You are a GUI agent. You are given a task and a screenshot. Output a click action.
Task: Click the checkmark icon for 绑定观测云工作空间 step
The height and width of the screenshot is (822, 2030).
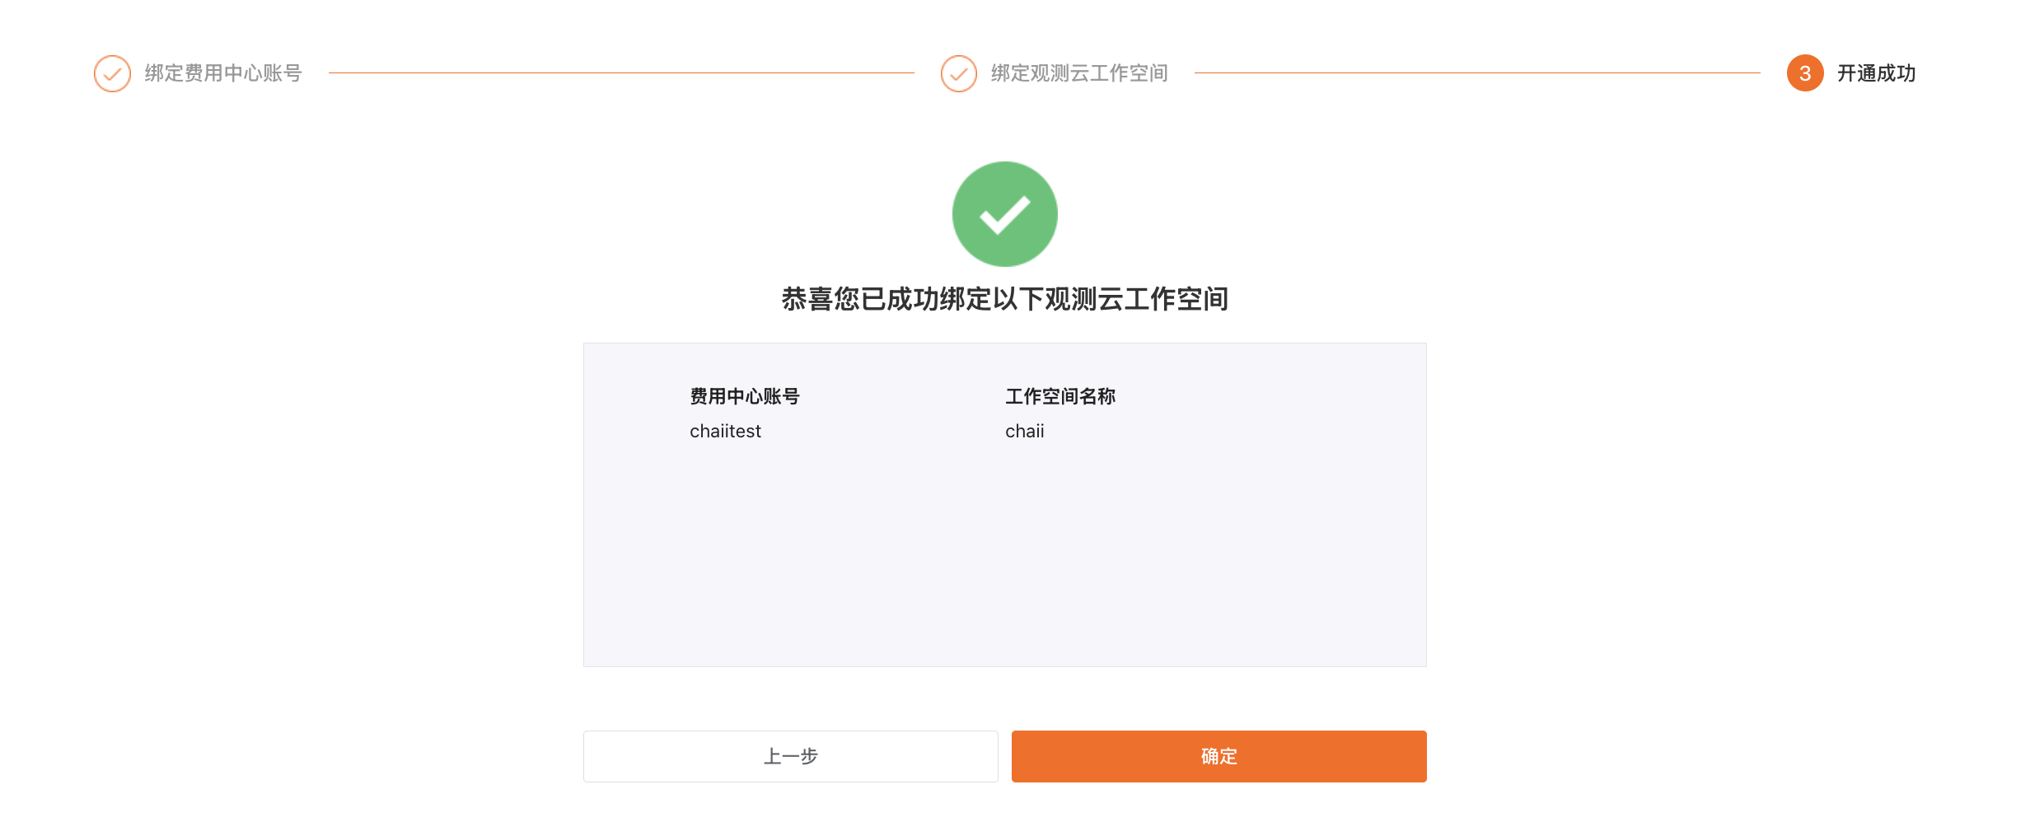pyautogui.click(x=958, y=73)
